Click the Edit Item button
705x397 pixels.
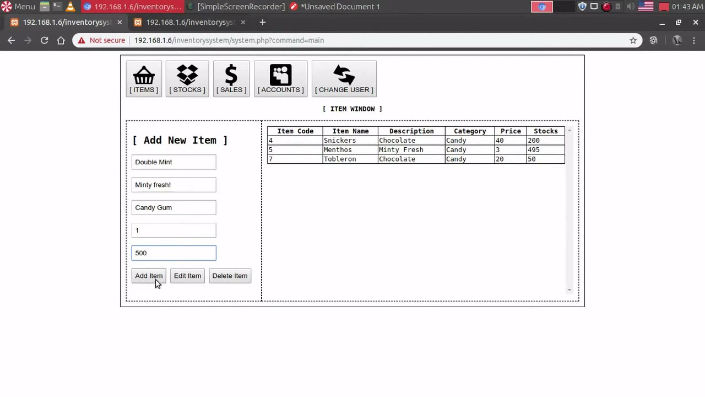point(187,276)
